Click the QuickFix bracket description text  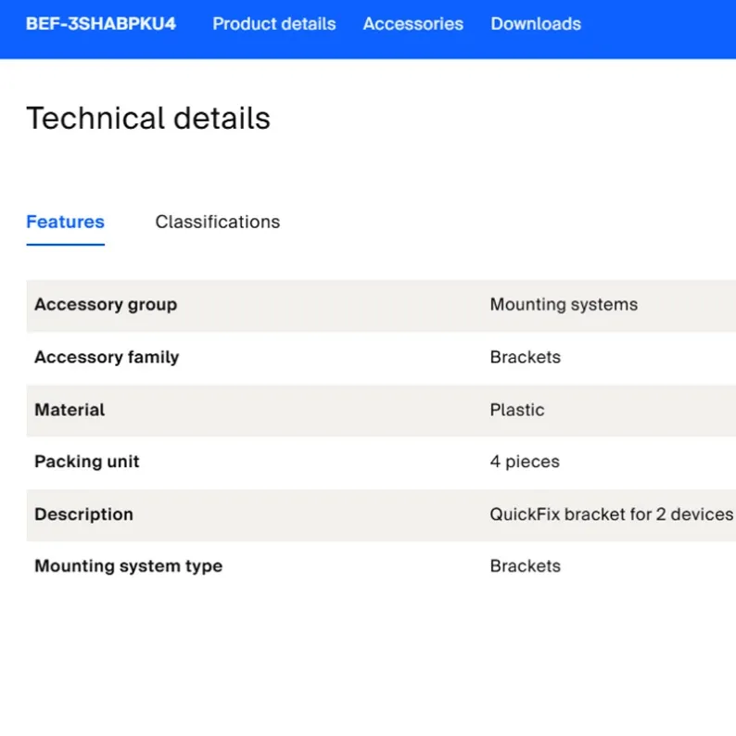pos(612,514)
